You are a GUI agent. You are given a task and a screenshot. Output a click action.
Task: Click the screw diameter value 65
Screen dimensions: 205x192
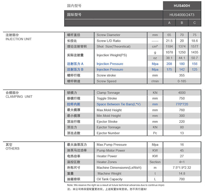[x=169, y=35]
